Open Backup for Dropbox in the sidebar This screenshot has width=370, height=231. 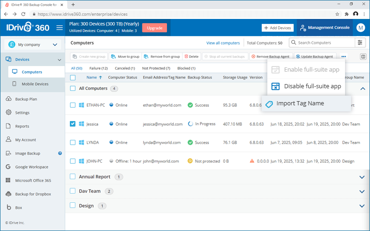pos(32,194)
